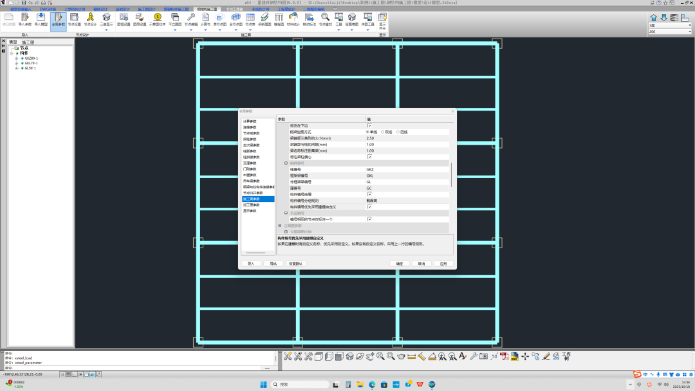
Task: Collapse the 构件编号 group in dialog
Action: [286, 163]
